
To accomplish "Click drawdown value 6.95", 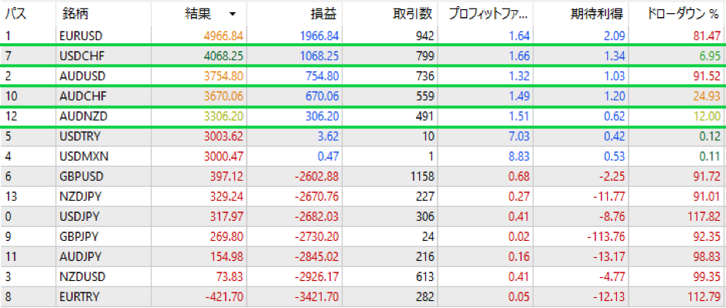I will tap(710, 56).
